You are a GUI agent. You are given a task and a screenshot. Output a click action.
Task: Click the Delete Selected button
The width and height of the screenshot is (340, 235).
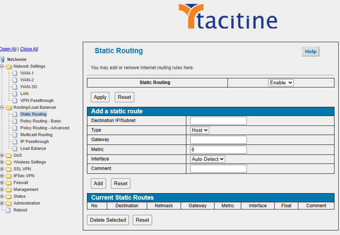108,220
